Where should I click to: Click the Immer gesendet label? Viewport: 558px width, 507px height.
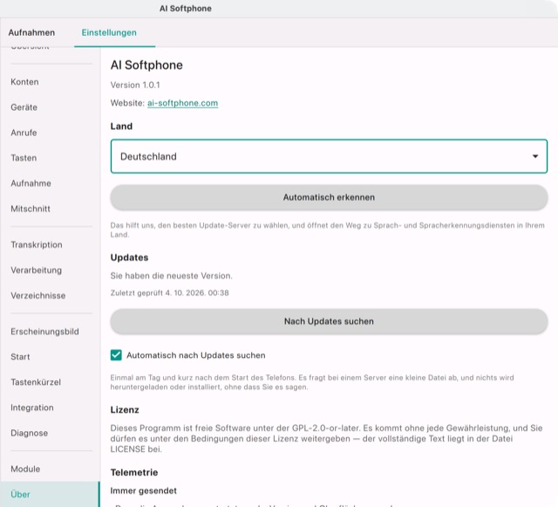pos(143,490)
